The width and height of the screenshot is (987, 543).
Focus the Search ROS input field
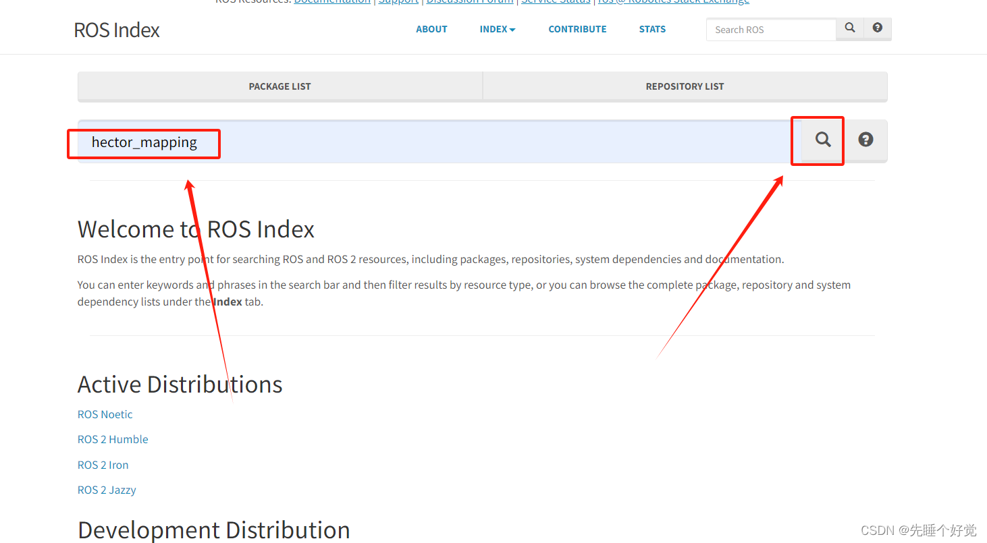tap(771, 30)
